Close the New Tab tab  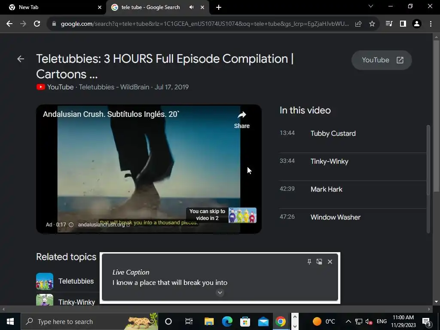point(100,7)
